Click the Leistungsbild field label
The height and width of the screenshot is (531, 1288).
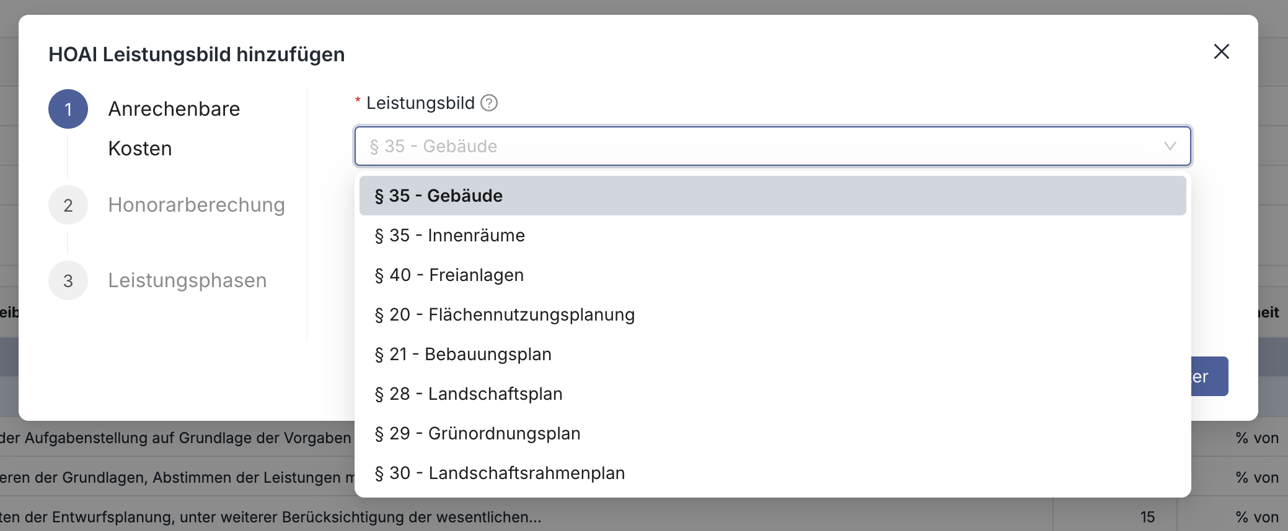pyautogui.click(x=420, y=103)
